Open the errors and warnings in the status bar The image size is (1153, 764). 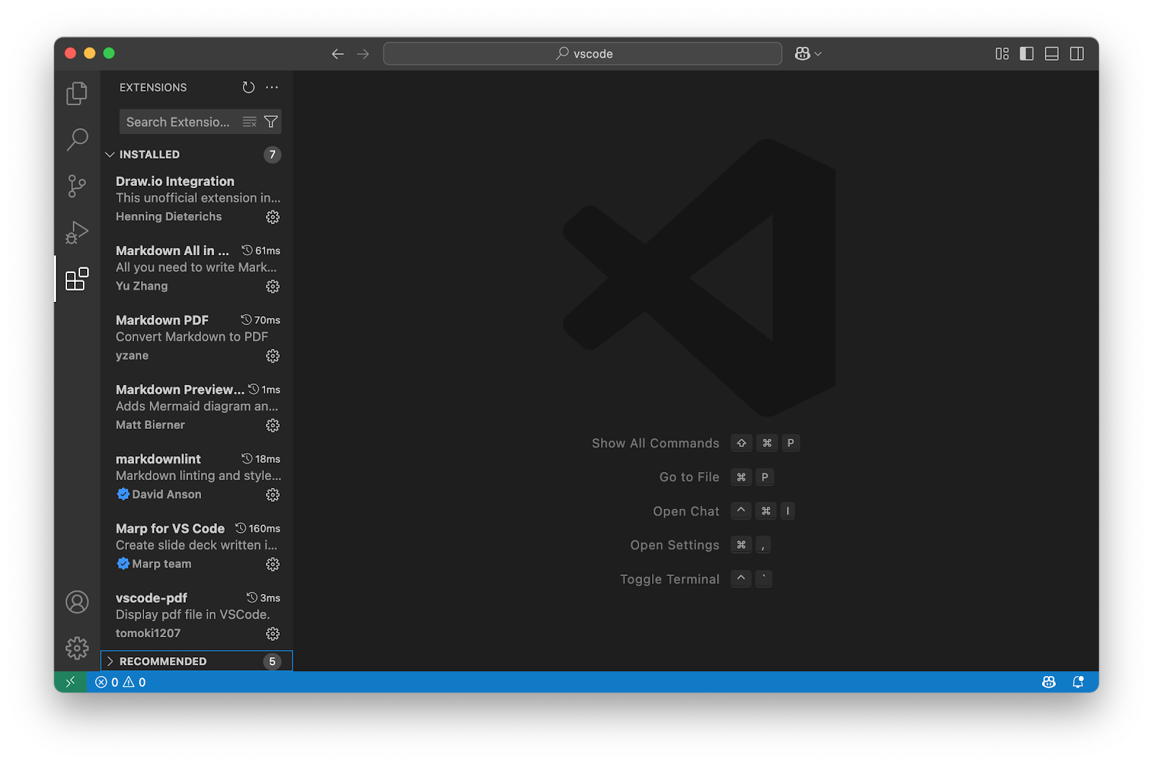(x=120, y=682)
